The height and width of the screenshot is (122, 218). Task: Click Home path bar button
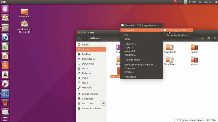coord(95,38)
